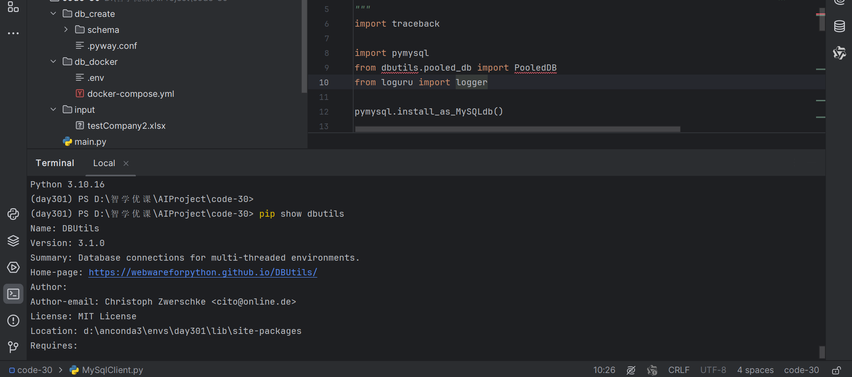Close the Local terminal tab
Screen dimensions: 852x377
(126, 163)
